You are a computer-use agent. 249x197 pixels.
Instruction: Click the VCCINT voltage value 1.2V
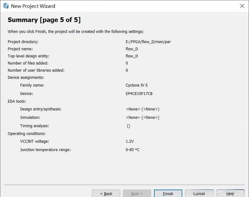130,141
